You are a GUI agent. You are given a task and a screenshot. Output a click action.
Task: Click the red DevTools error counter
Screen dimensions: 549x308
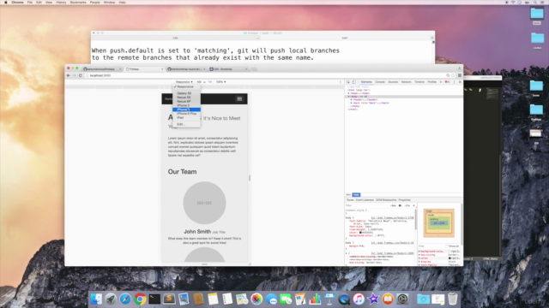pyautogui.click(x=447, y=82)
